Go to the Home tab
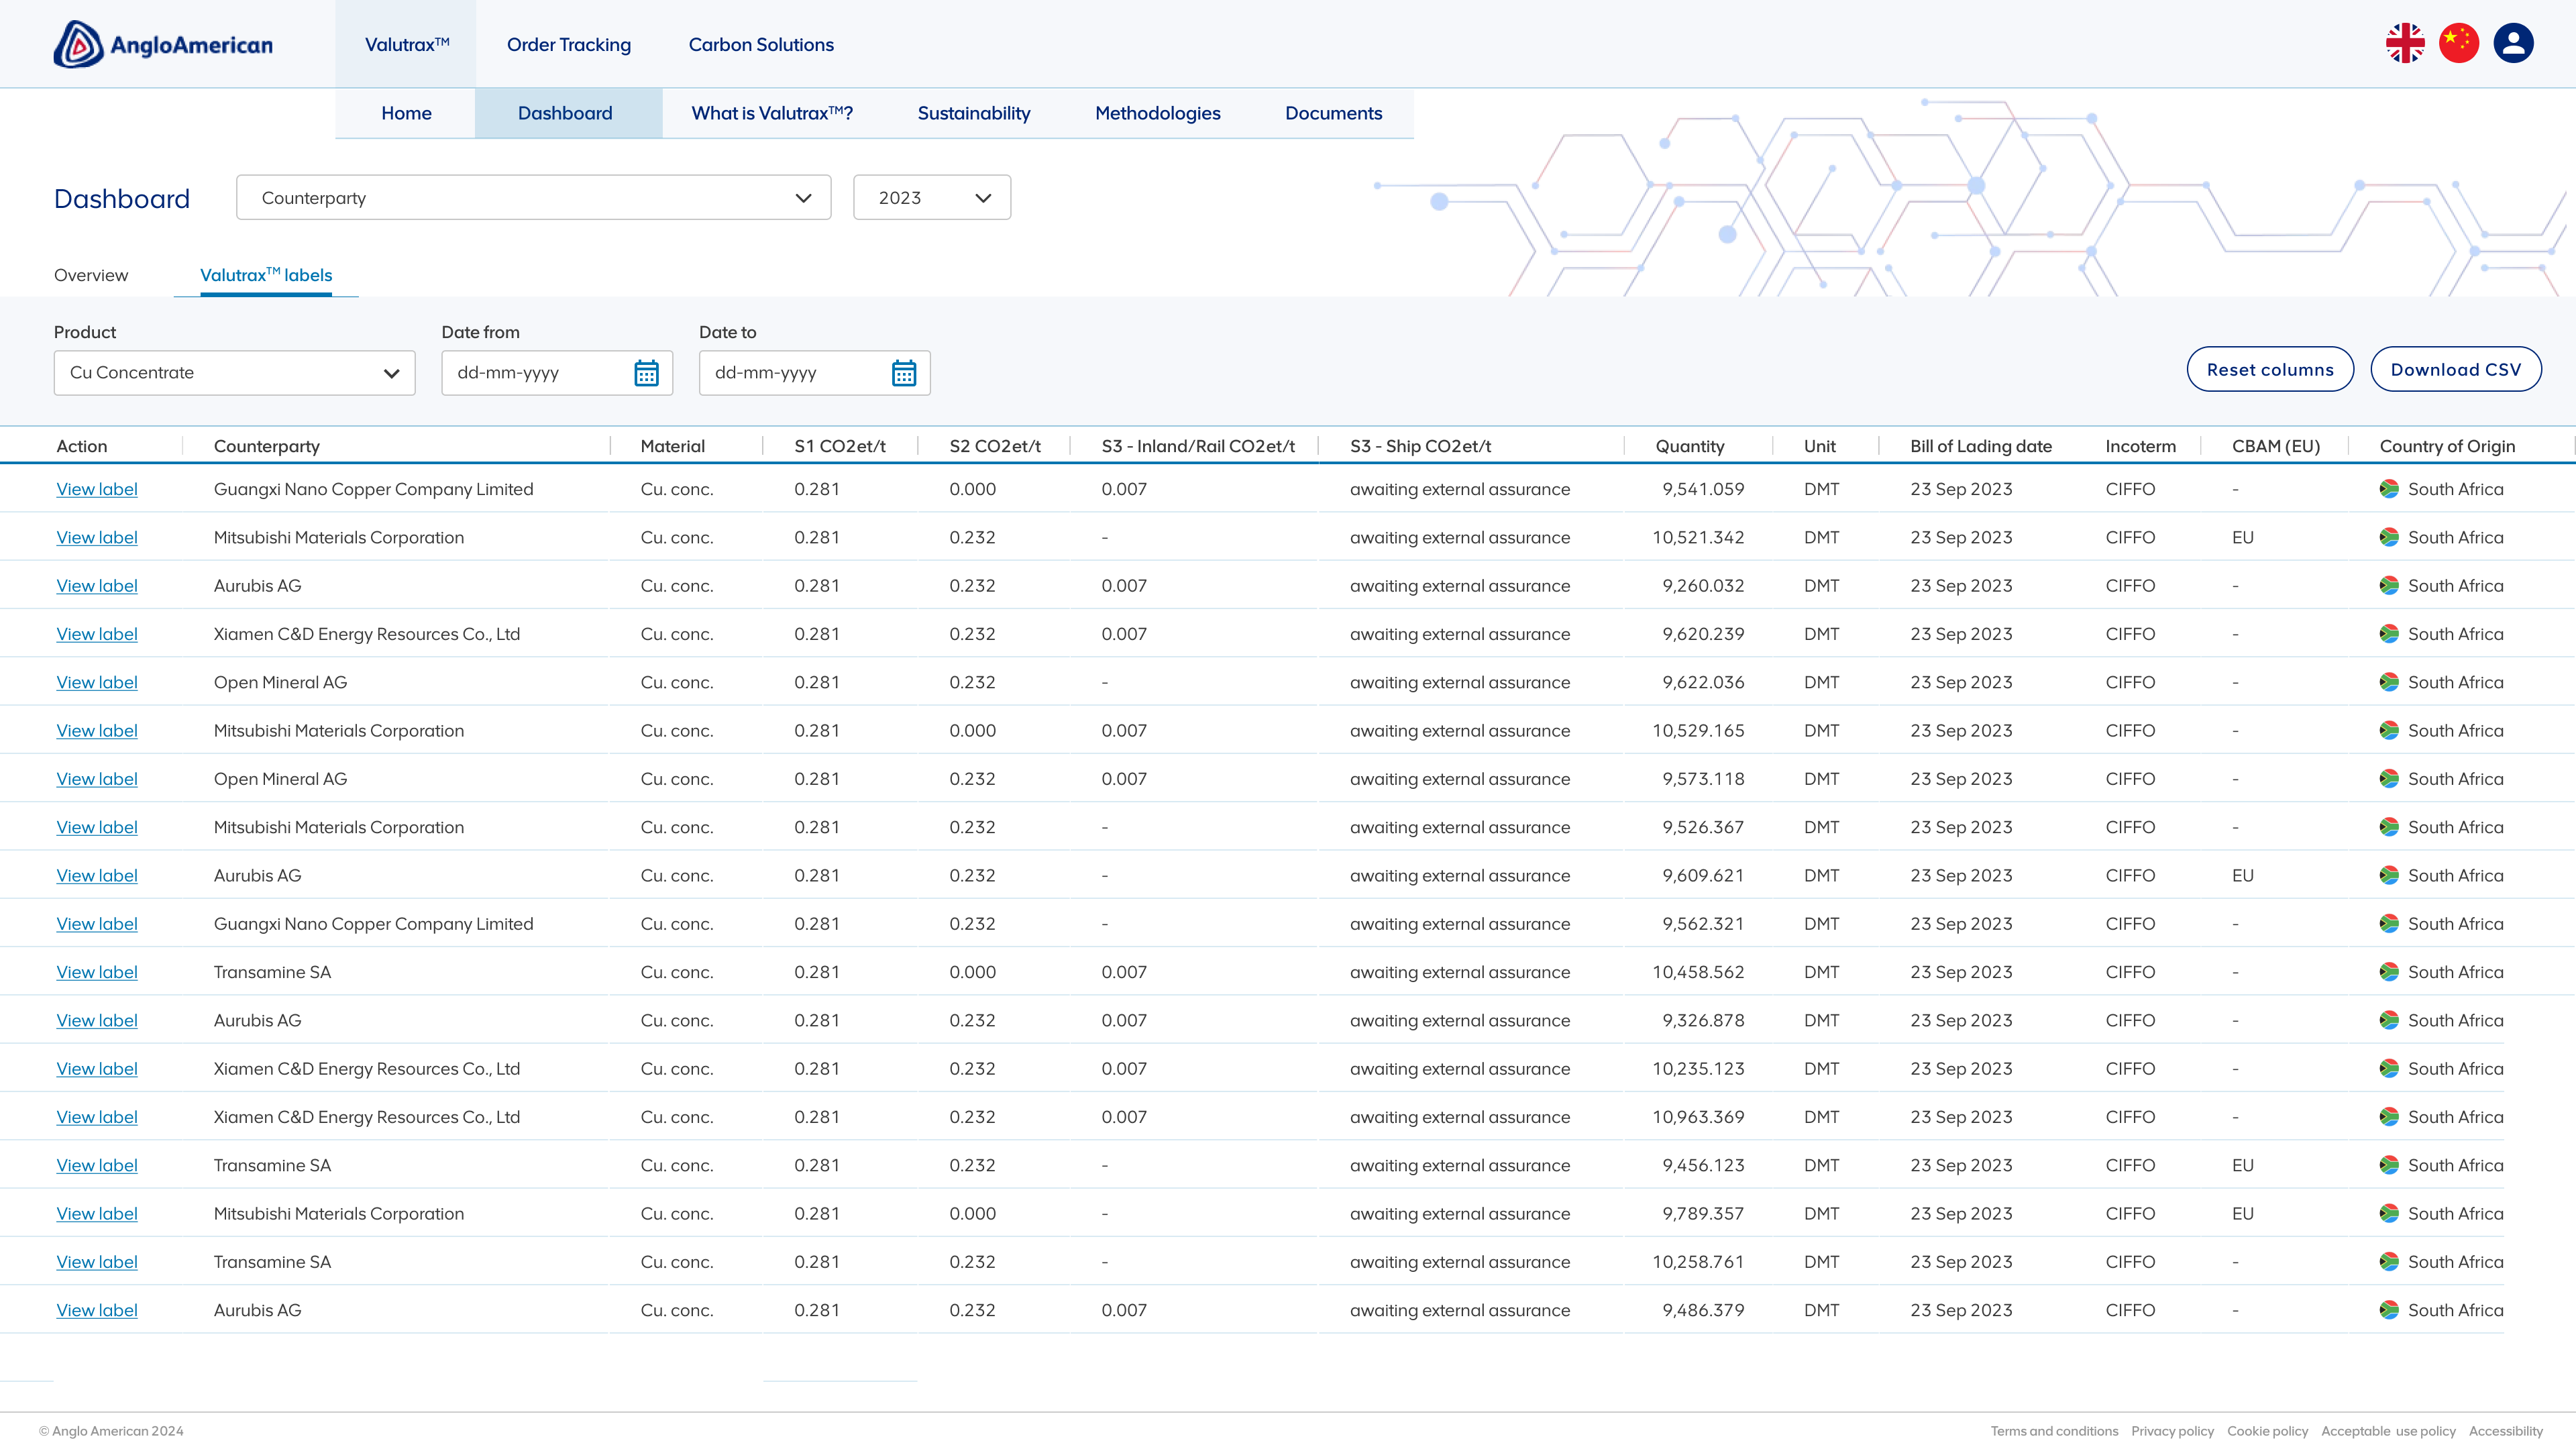The image size is (2576, 1449). coord(406,113)
